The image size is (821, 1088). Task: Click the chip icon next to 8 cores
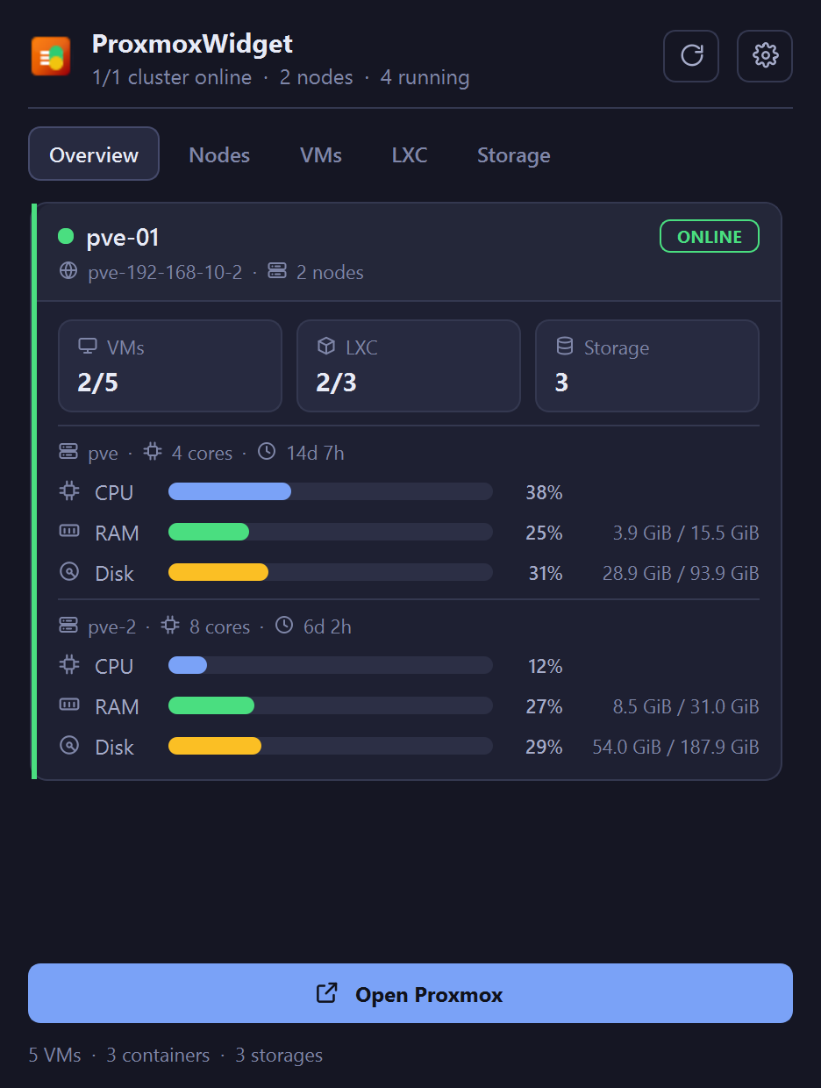pos(170,626)
